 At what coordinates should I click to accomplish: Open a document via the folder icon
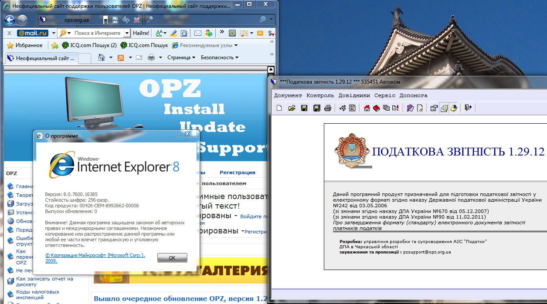click(x=292, y=108)
